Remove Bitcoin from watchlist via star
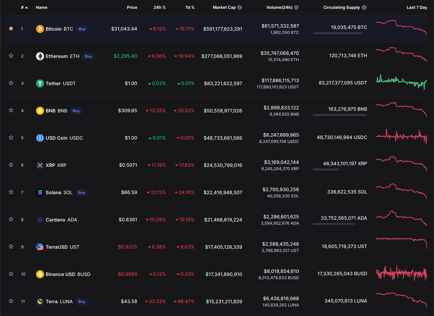The width and height of the screenshot is (434, 316). pos(11,28)
